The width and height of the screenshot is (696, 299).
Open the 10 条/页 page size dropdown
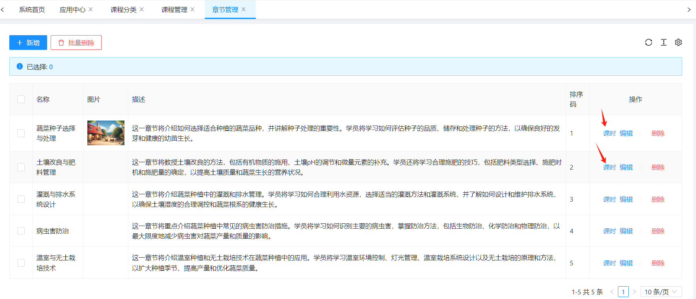point(661,292)
